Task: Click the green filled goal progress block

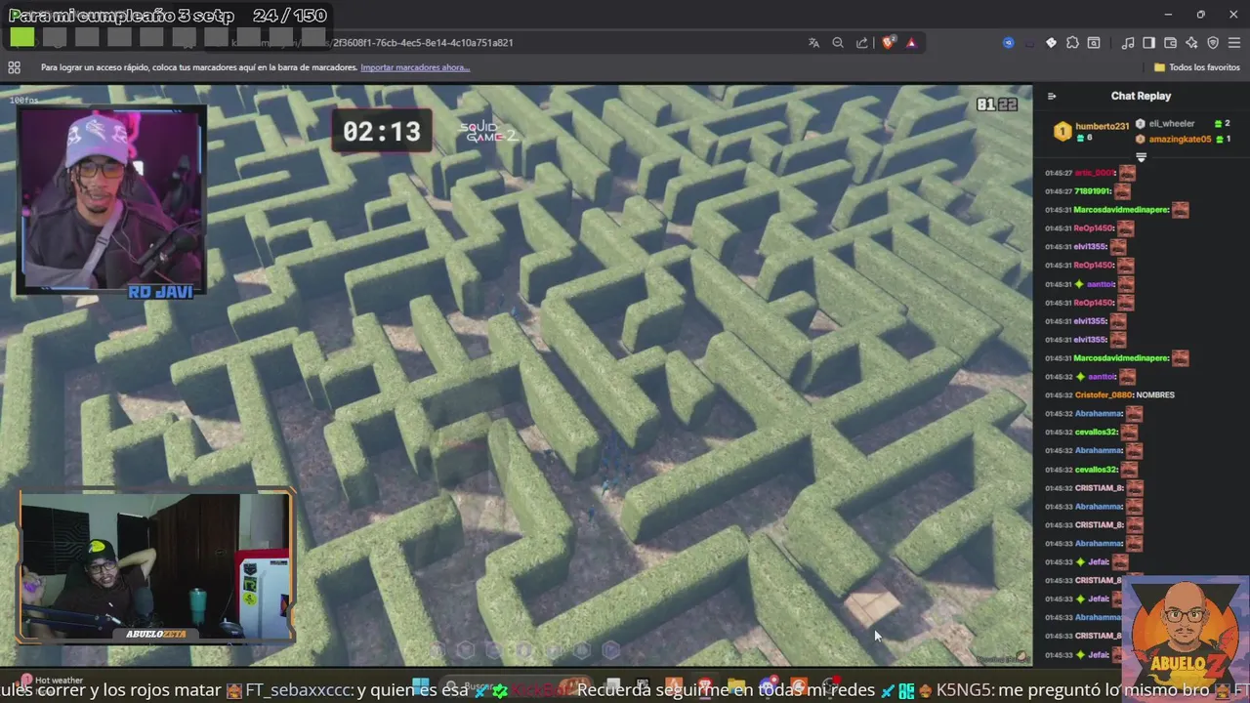Action: click(22, 38)
